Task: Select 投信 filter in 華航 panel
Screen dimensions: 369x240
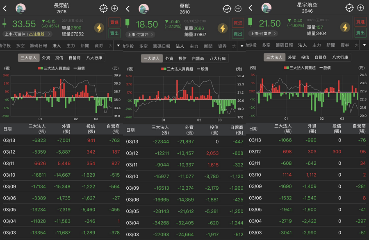Action: [x=182, y=58]
